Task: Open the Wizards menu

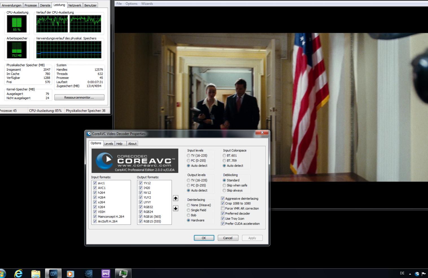Action: click(x=147, y=4)
